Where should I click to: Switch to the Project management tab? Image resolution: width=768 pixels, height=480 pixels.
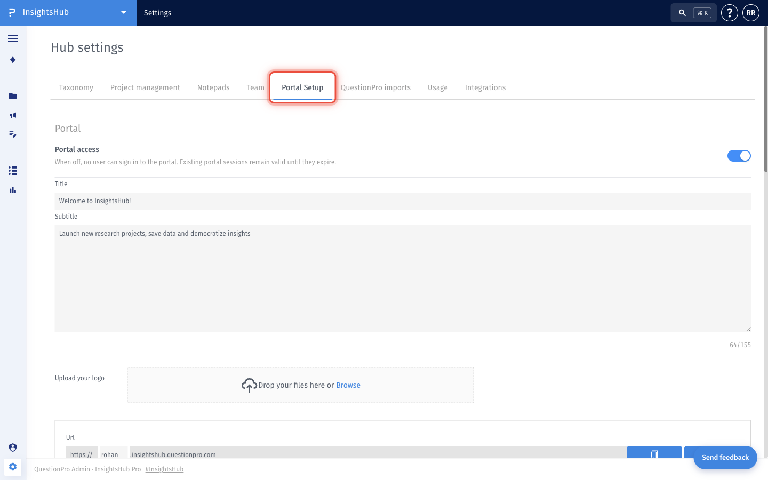[x=145, y=87]
